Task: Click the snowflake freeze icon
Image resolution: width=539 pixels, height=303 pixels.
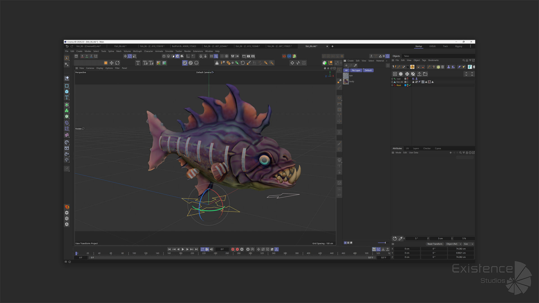Action: (x=407, y=74)
